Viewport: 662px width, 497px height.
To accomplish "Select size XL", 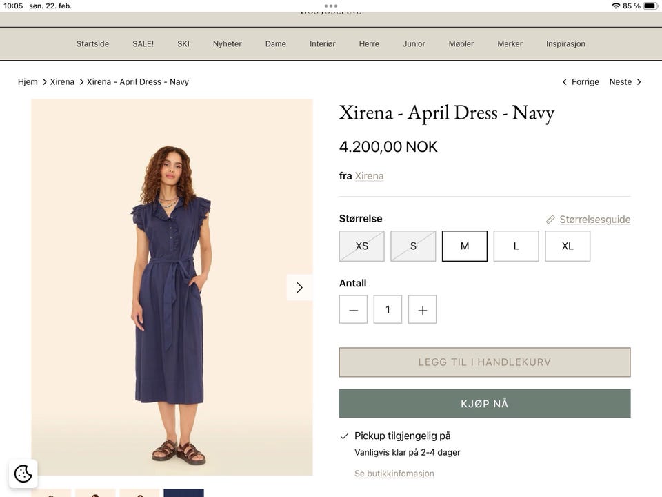I will click(568, 246).
